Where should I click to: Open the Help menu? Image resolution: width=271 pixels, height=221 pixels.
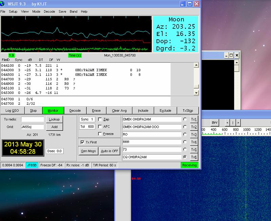coord(84,12)
